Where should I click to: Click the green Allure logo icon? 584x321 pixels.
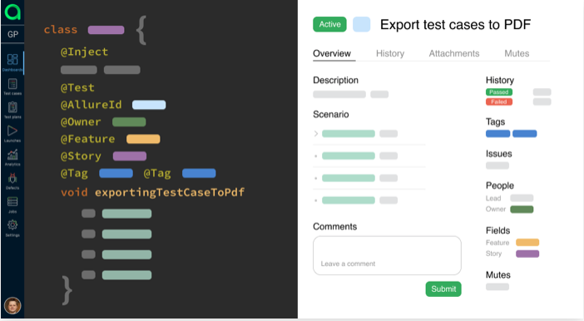coord(12,12)
